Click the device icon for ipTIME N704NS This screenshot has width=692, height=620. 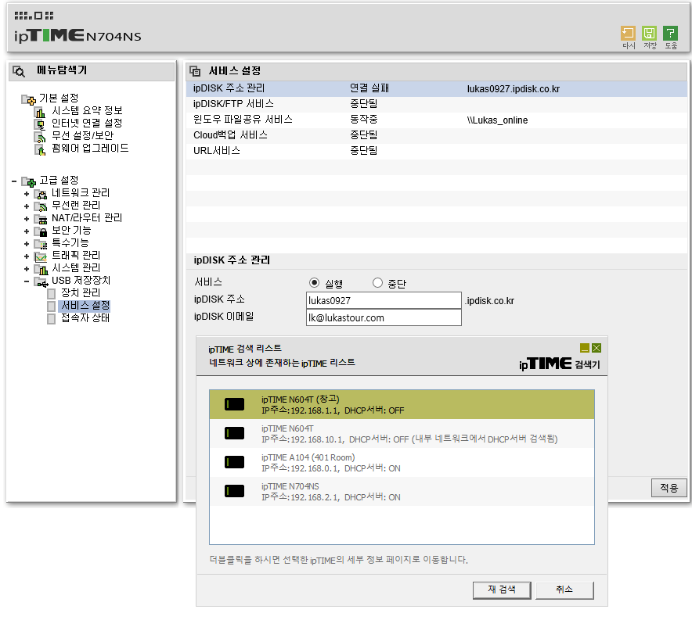coord(234,491)
